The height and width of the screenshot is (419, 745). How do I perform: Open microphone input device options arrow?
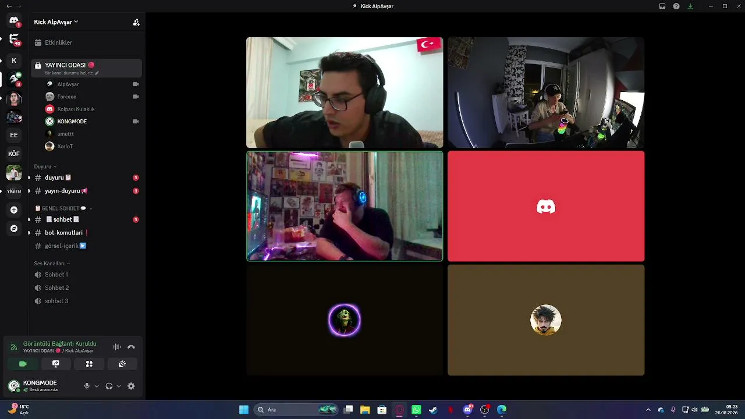(97, 386)
